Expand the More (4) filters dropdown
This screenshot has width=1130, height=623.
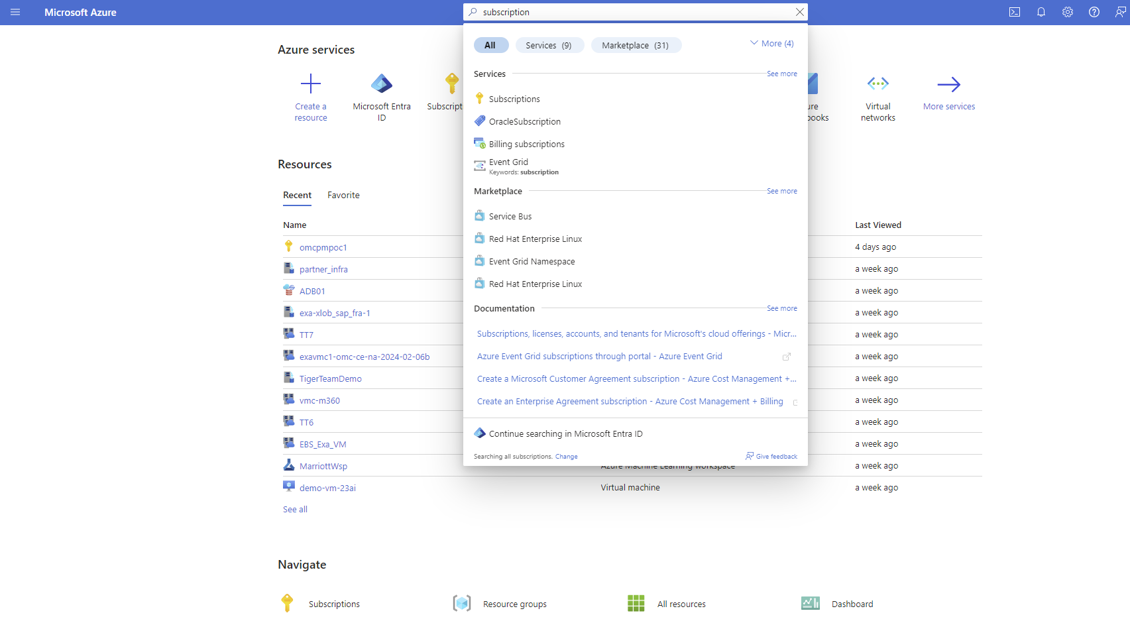click(x=772, y=43)
